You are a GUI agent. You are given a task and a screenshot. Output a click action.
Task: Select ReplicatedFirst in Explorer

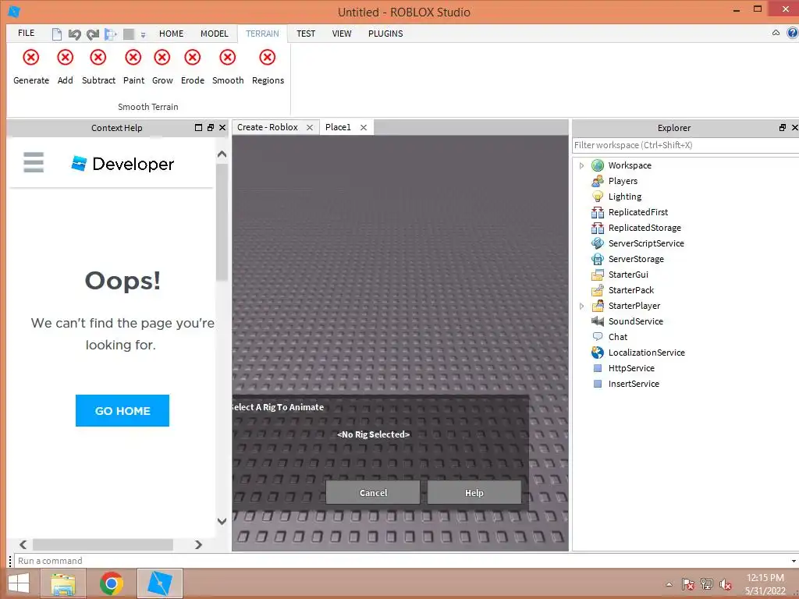coord(637,212)
